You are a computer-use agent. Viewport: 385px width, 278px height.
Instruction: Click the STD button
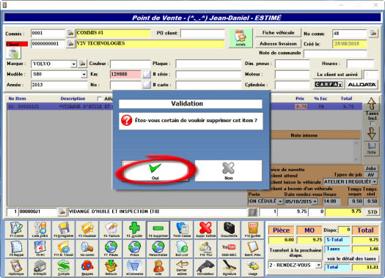coord(373,212)
